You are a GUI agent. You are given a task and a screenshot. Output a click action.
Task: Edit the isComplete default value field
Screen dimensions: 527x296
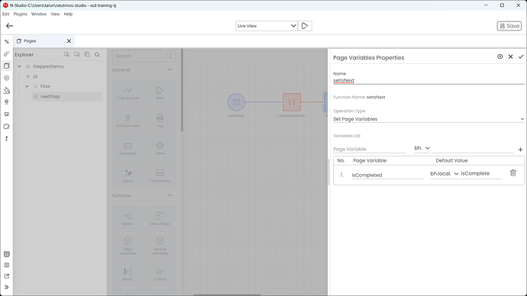481,173
